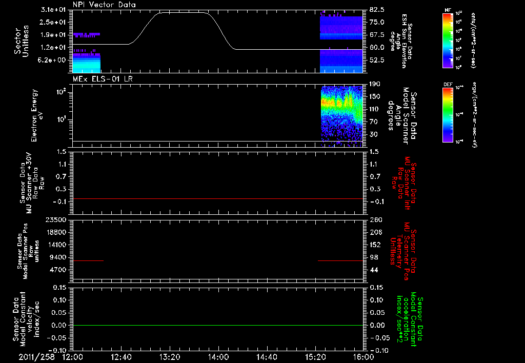Select the "NPI Vector Data" panel title
The image size is (525, 363).
coord(104,5)
